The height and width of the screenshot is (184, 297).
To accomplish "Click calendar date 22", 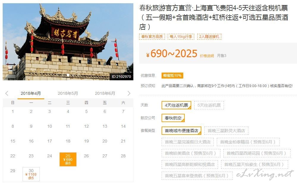I will pyautogui.click(x=13, y=156).
